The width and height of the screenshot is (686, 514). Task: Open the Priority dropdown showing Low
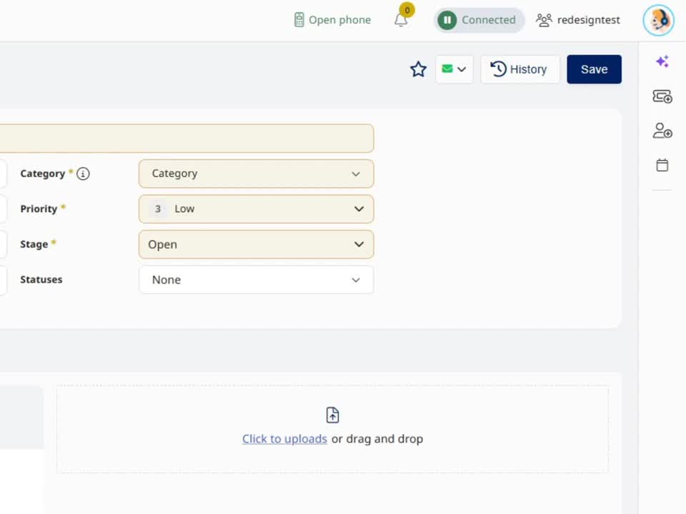point(256,209)
